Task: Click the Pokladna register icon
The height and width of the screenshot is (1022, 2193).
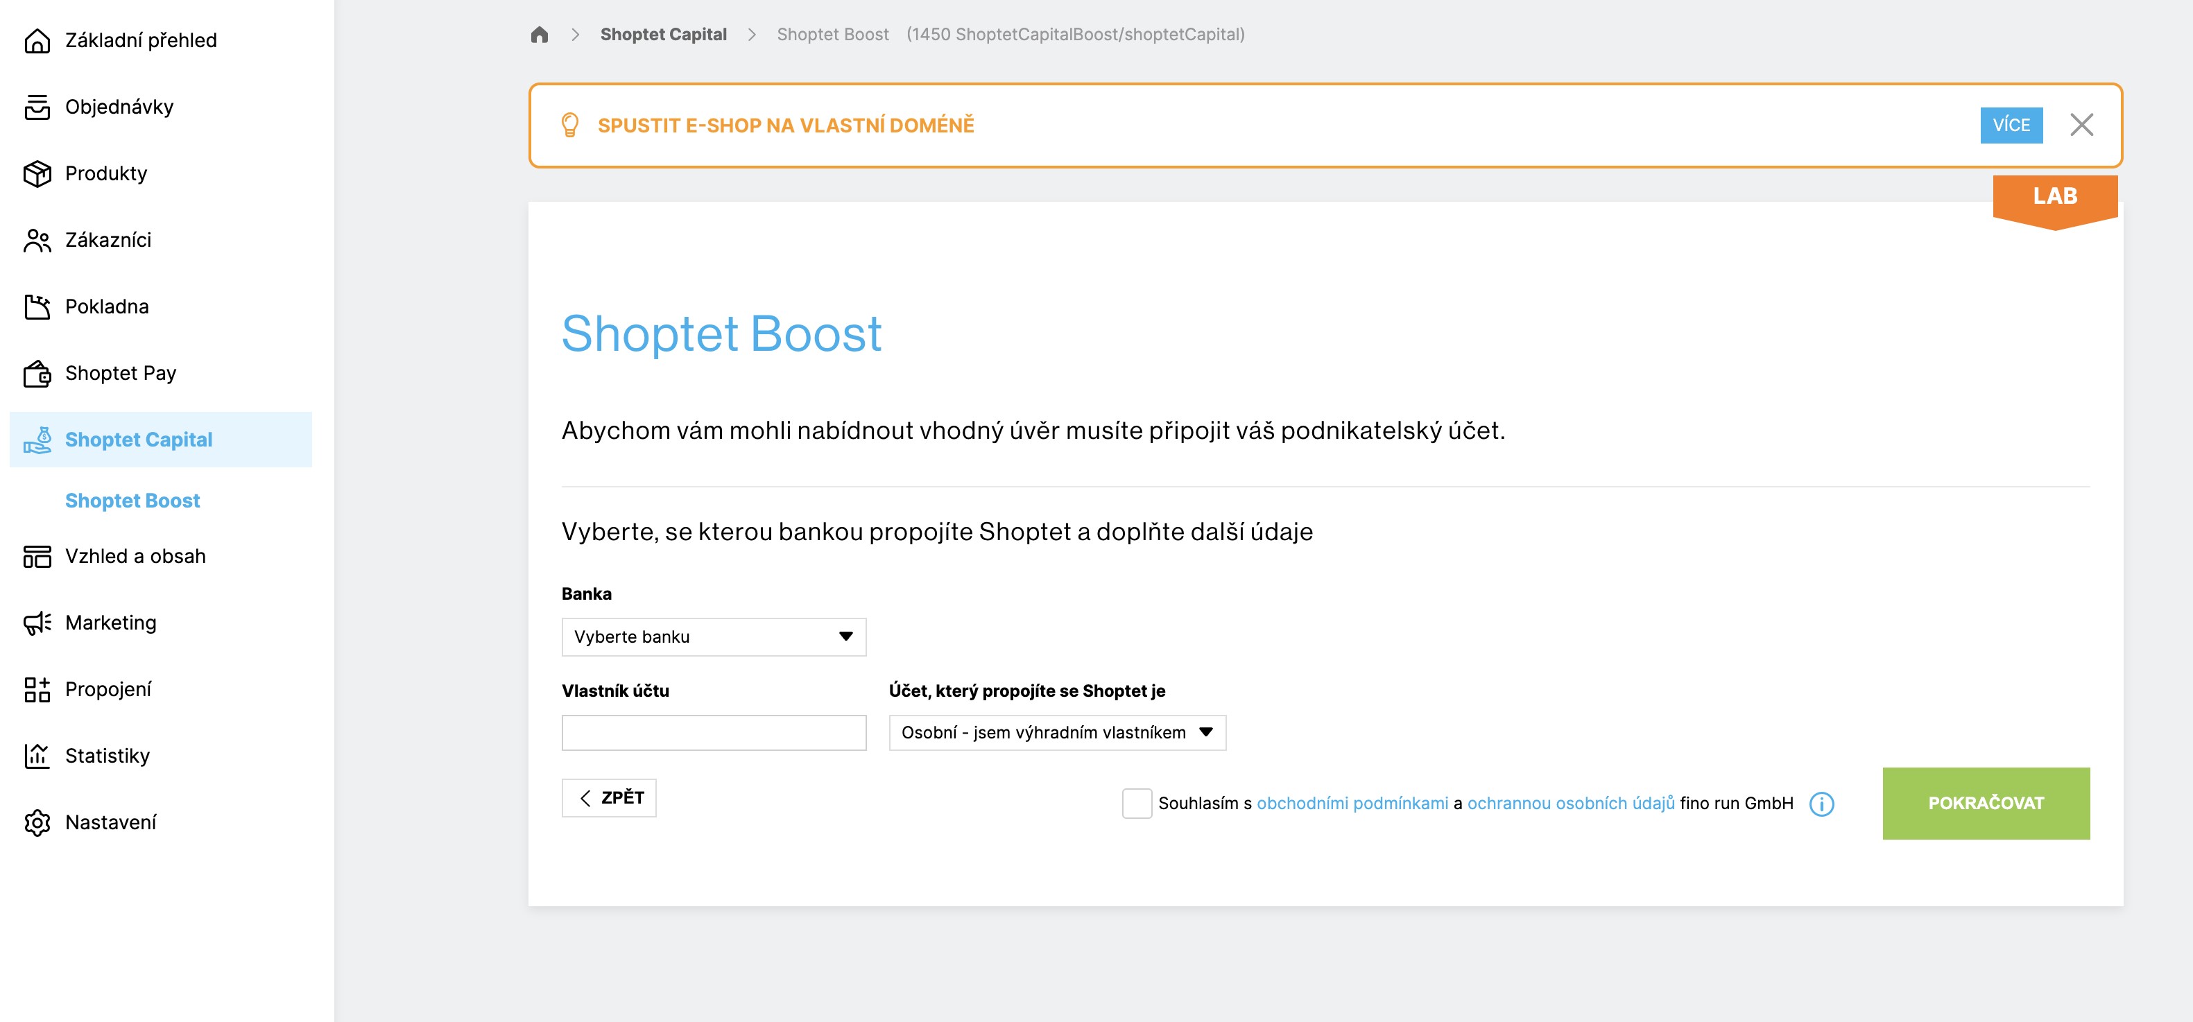Action: tap(37, 306)
